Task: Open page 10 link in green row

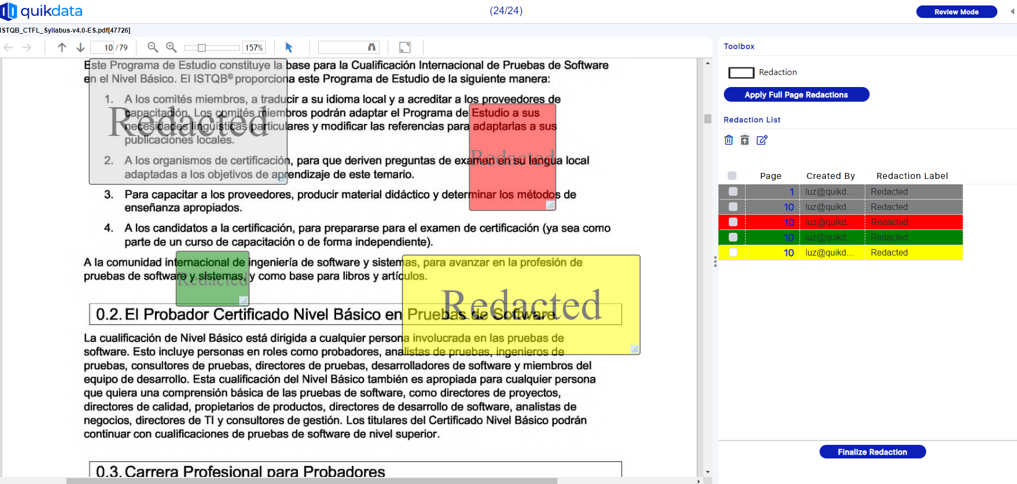Action: pos(789,237)
